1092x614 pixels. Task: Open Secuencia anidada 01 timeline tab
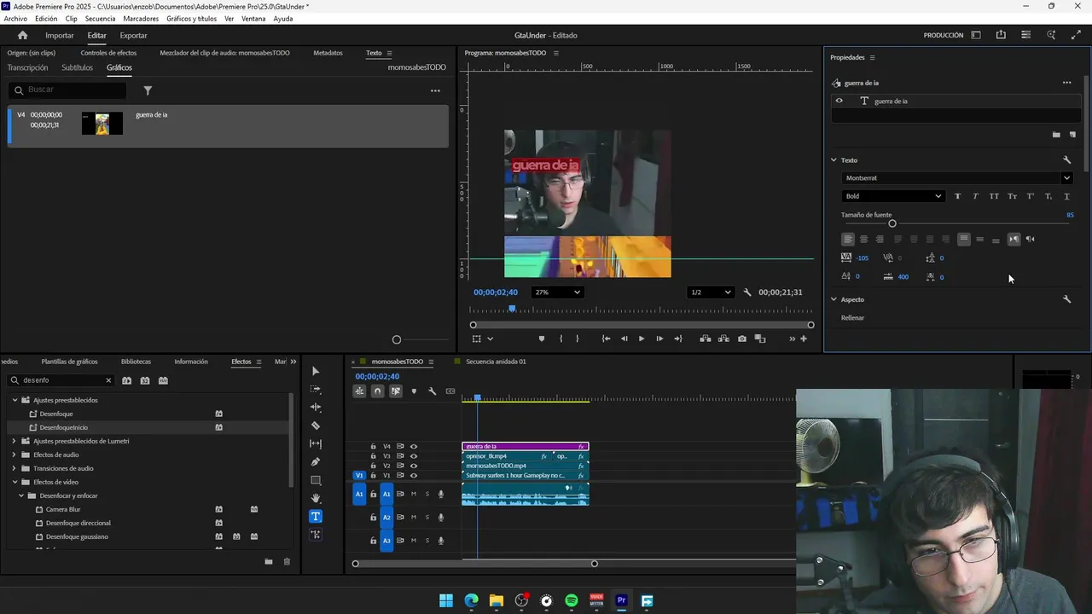(496, 362)
